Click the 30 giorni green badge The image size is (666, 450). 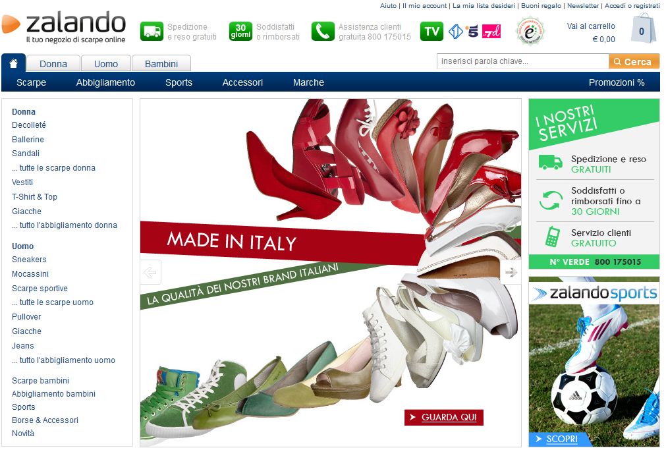pyautogui.click(x=240, y=32)
